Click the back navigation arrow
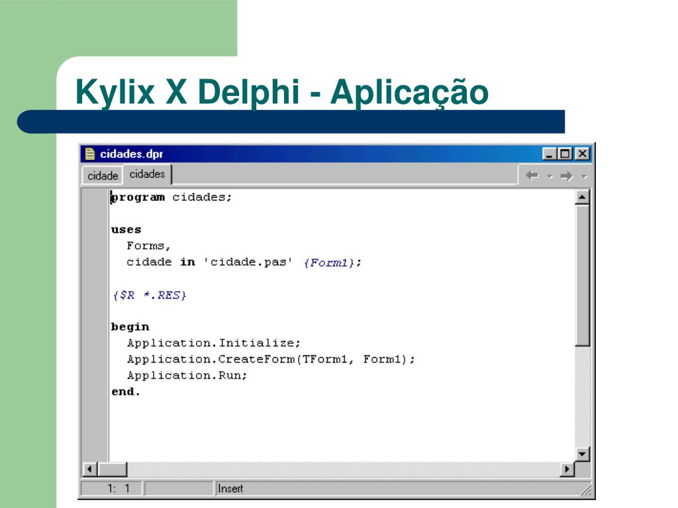 [532, 176]
